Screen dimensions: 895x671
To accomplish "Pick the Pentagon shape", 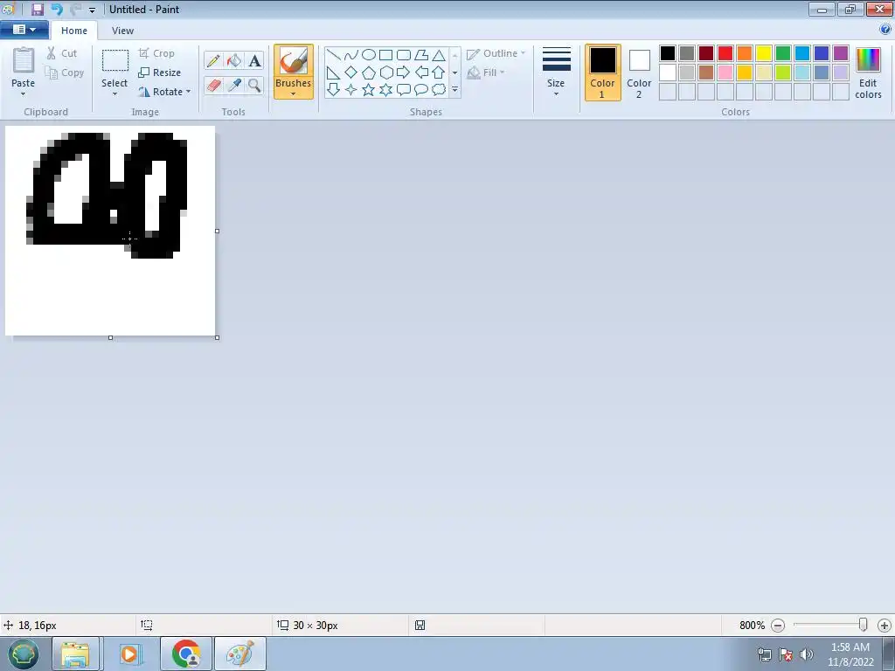I will [x=369, y=73].
